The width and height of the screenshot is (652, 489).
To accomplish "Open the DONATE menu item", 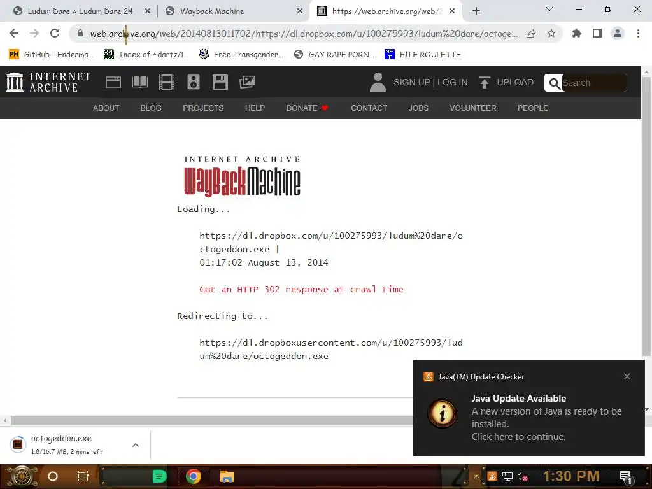I will 307,108.
